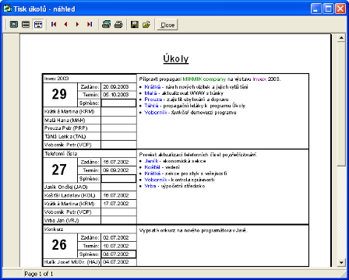Print the task report

pyautogui.click(x=118, y=24)
